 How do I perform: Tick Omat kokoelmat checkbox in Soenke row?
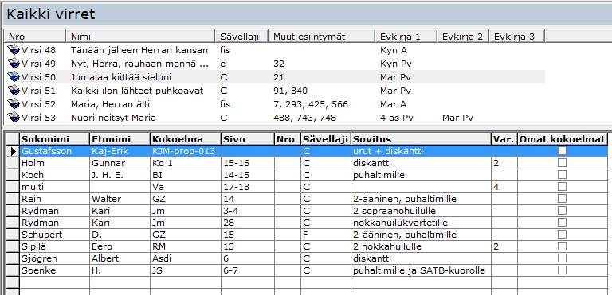(562, 270)
